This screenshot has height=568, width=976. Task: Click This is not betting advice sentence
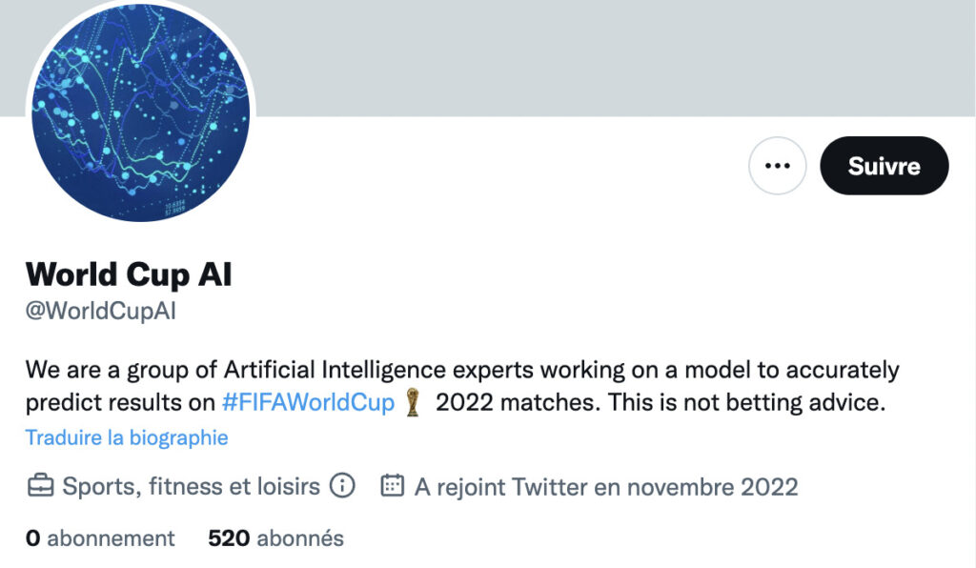pos(746,402)
